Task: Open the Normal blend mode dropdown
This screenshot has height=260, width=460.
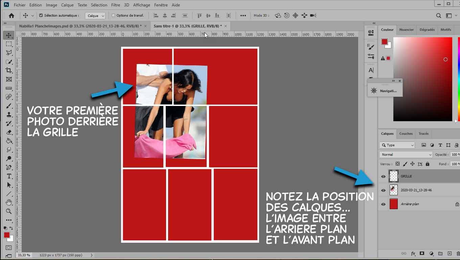Action: (406, 154)
